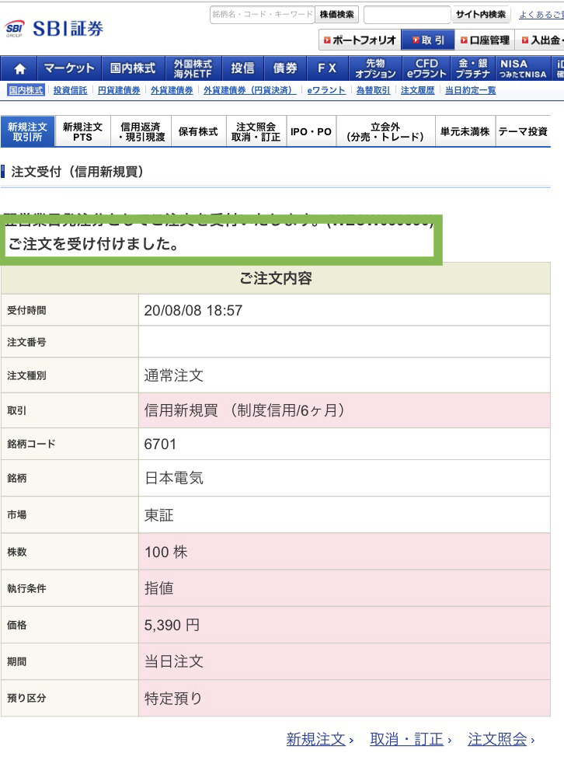The height and width of the screenshot is (760, 564).
Task: Click the ご注文内容 table header
Action: point(276,278)
